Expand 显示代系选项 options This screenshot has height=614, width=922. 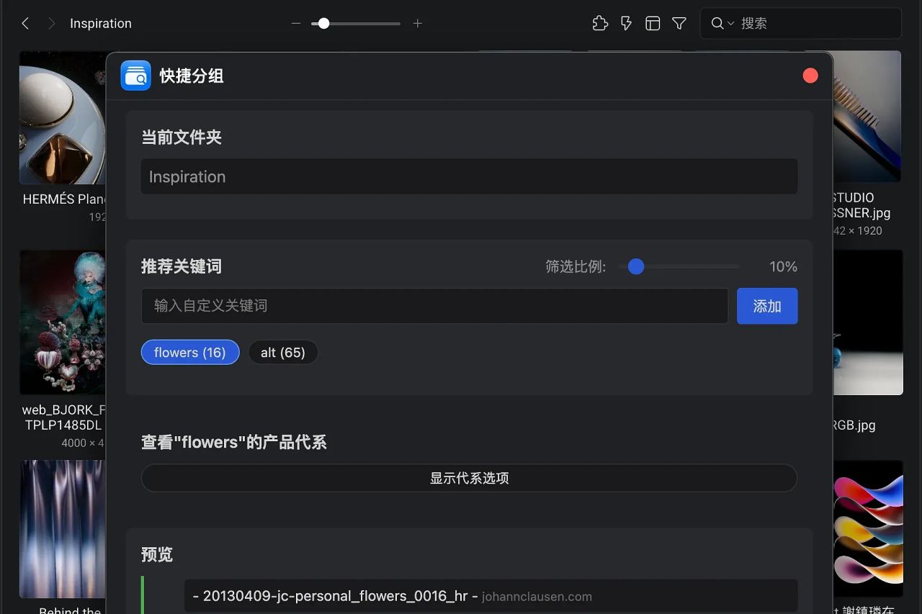469,478
